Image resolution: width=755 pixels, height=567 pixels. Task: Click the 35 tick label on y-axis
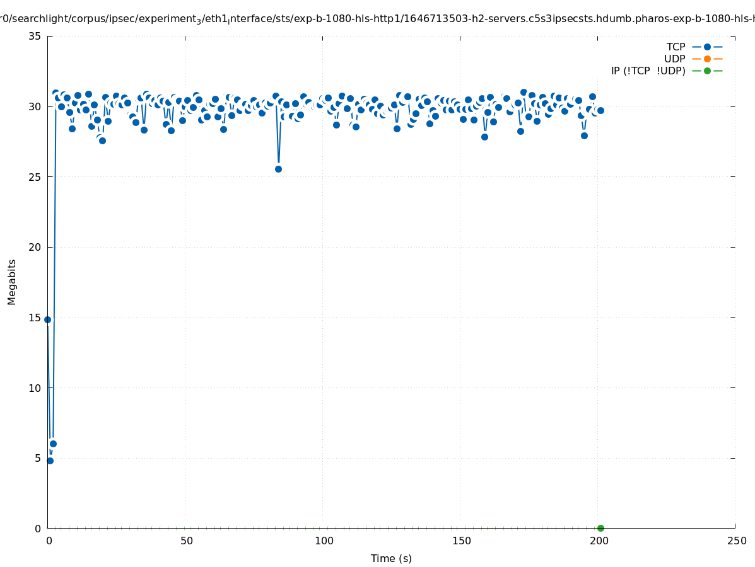pyautogui.click(x=35, y=36)
